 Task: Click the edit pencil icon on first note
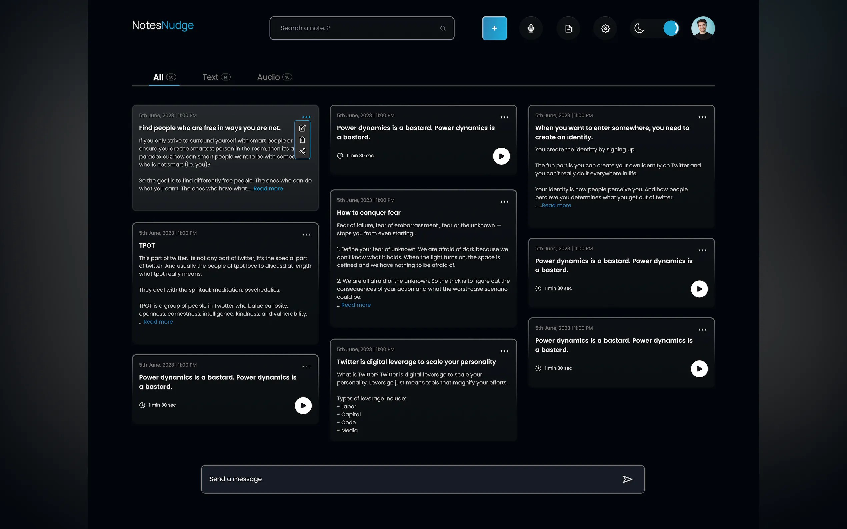pos(302,128)
